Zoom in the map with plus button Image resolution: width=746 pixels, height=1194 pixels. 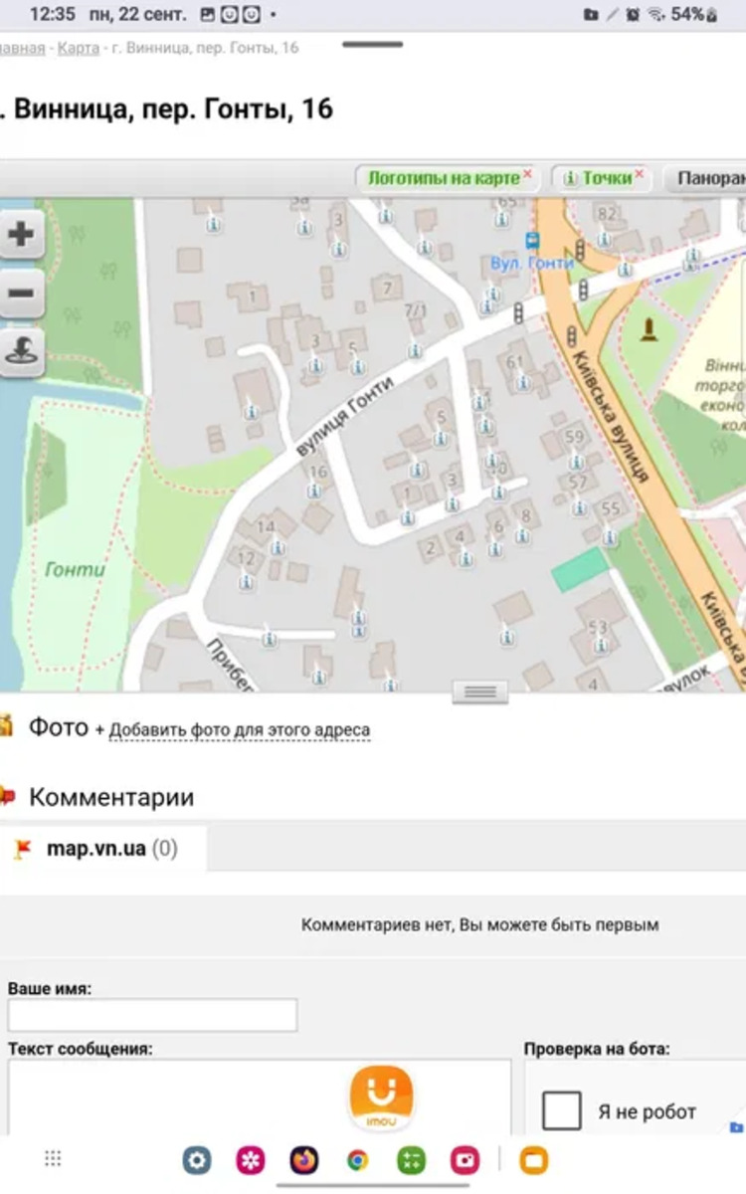21,235
